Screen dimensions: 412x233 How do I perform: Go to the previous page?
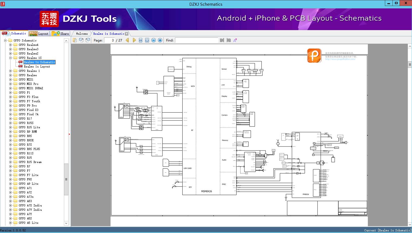127,40
